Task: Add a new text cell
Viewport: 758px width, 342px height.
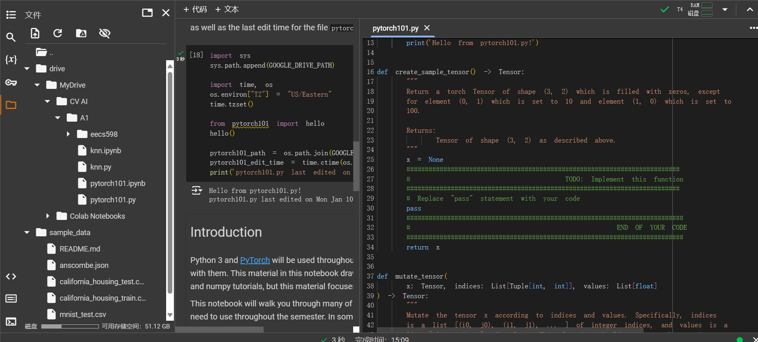Action: (x=227, y=9)
